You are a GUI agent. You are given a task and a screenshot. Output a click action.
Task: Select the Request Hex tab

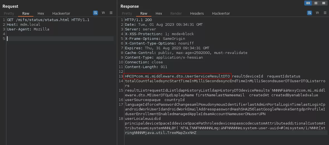coord(41,13)
